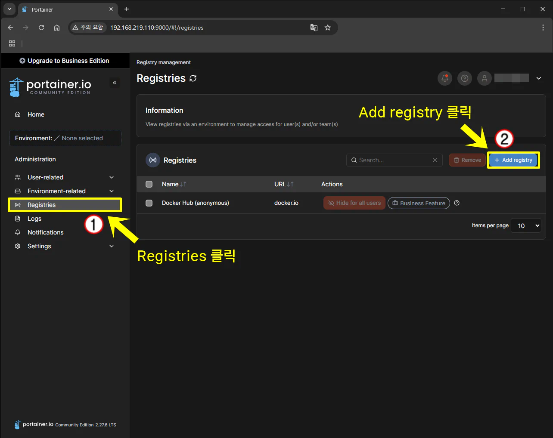Click the refresh icon beside the Registries heading
The image size is (553, 438).
[x=193, y=78]
